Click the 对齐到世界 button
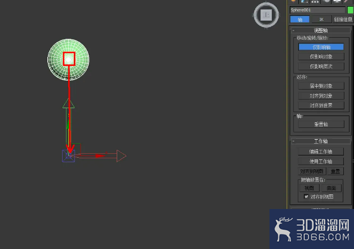 pyautogui.click(x=321, y=105)
